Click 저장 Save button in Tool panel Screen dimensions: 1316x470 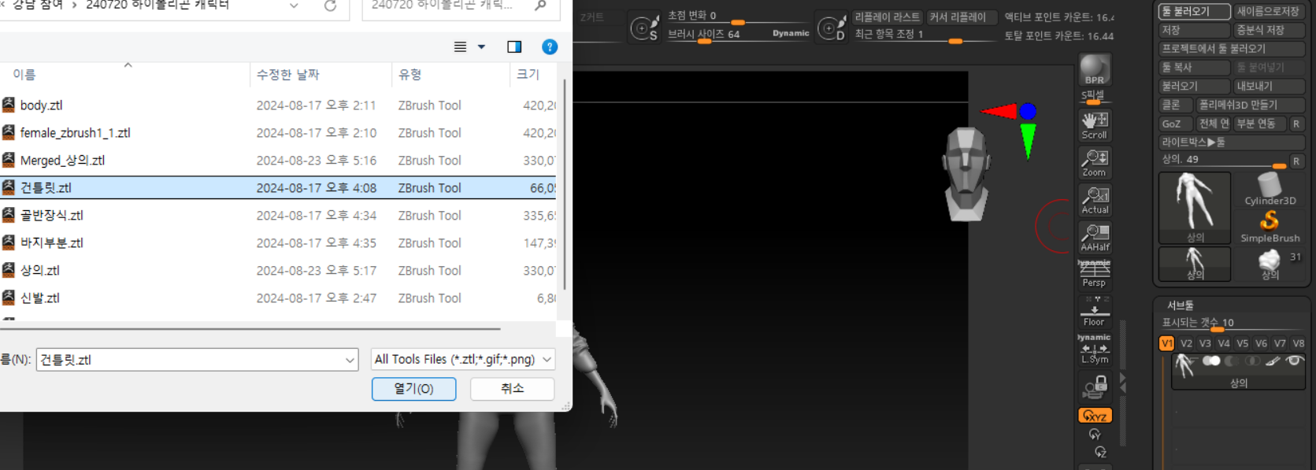[x=1194, y=30]
